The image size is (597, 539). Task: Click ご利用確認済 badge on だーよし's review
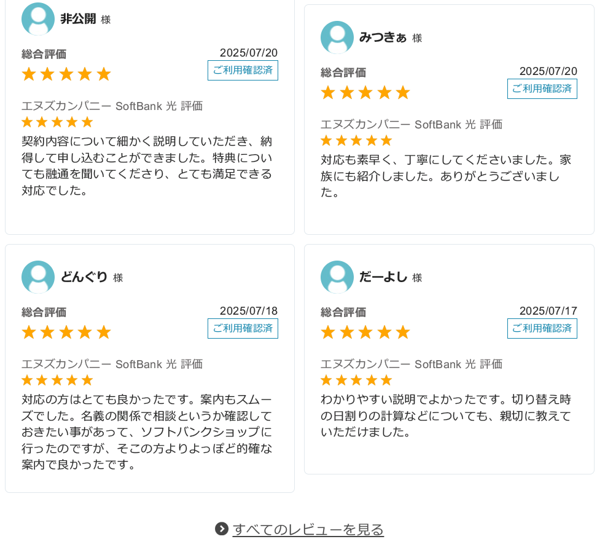pos(542,328)
